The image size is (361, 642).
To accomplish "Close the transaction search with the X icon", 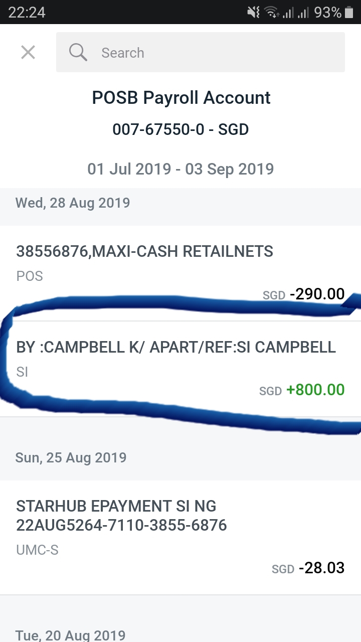I will tap(28, 52).
